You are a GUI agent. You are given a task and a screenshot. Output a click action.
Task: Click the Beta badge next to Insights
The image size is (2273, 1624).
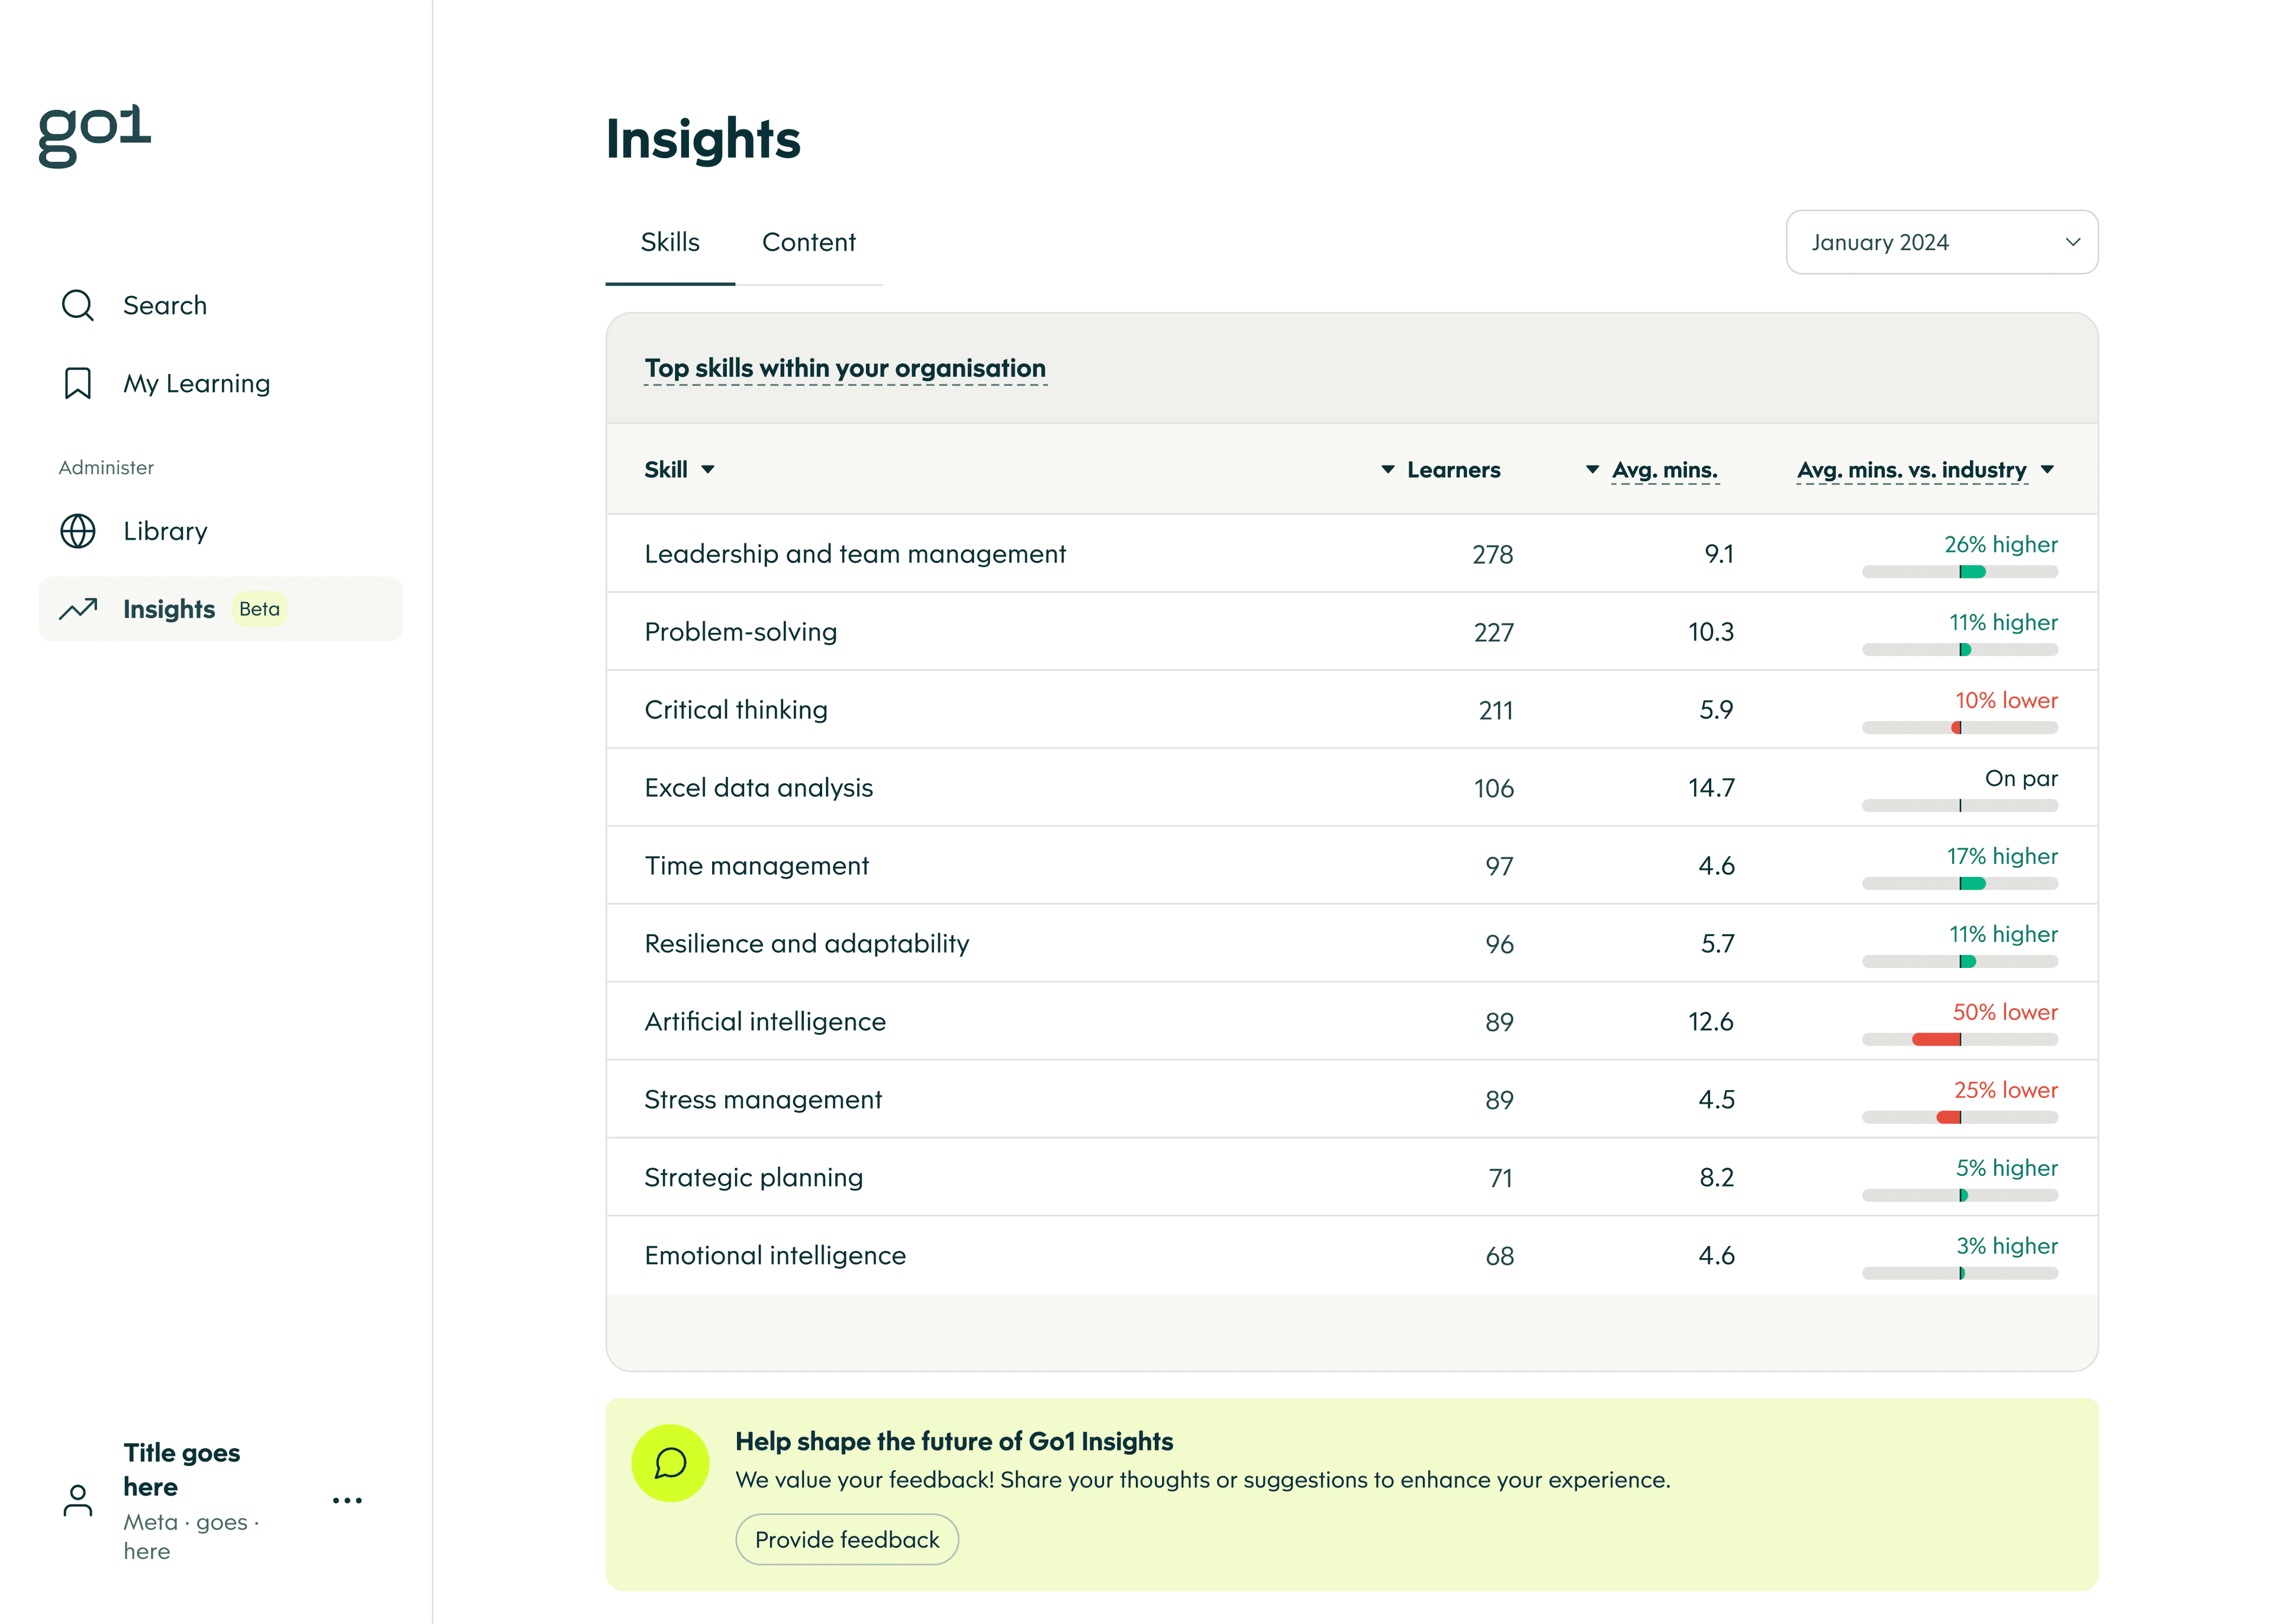click(259, 608)
